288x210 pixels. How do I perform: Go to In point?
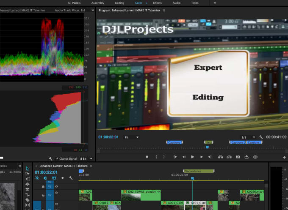point(175,157)
